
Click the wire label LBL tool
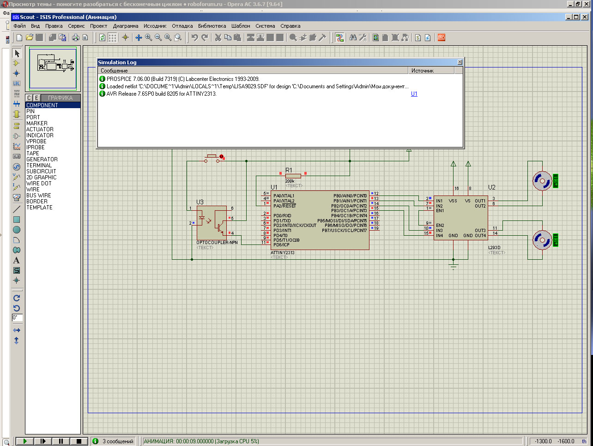pos(17,83)
